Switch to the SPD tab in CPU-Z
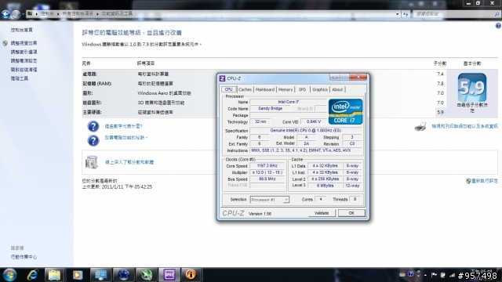Viewport: 502px width, 282px height. 302,89
